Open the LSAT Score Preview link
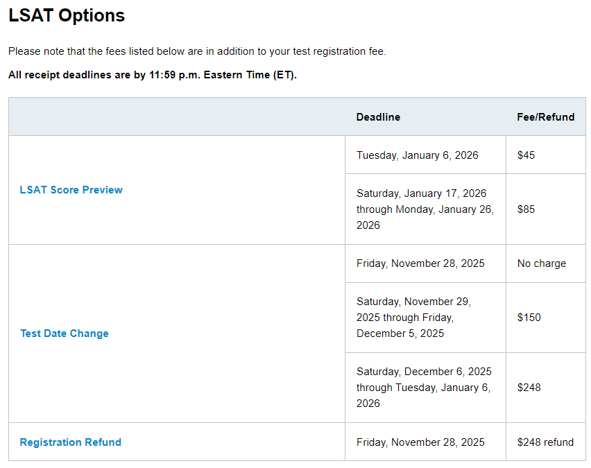The height and width of the screenshot is (468, 591). (71, 190)
